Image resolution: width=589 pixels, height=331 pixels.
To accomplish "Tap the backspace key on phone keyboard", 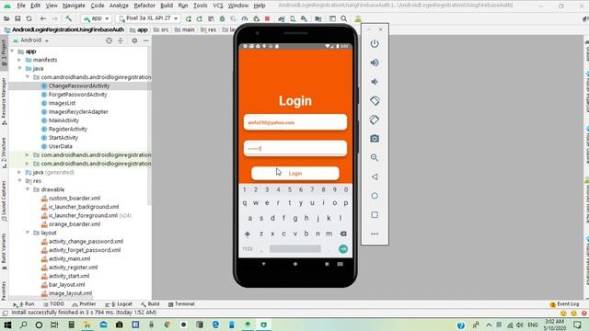I will [343, 234].
